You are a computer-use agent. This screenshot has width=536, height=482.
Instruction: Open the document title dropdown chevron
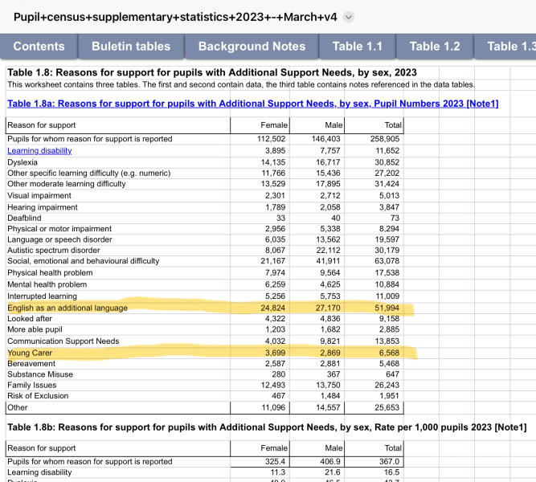pyautogui.click(x=348, y=17)
